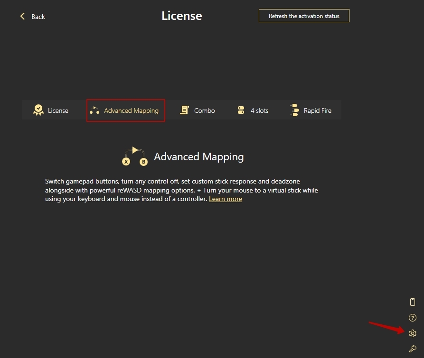Screen dimensions: 424x358
Task: Go back using the Back arrow
Action: 32,17
